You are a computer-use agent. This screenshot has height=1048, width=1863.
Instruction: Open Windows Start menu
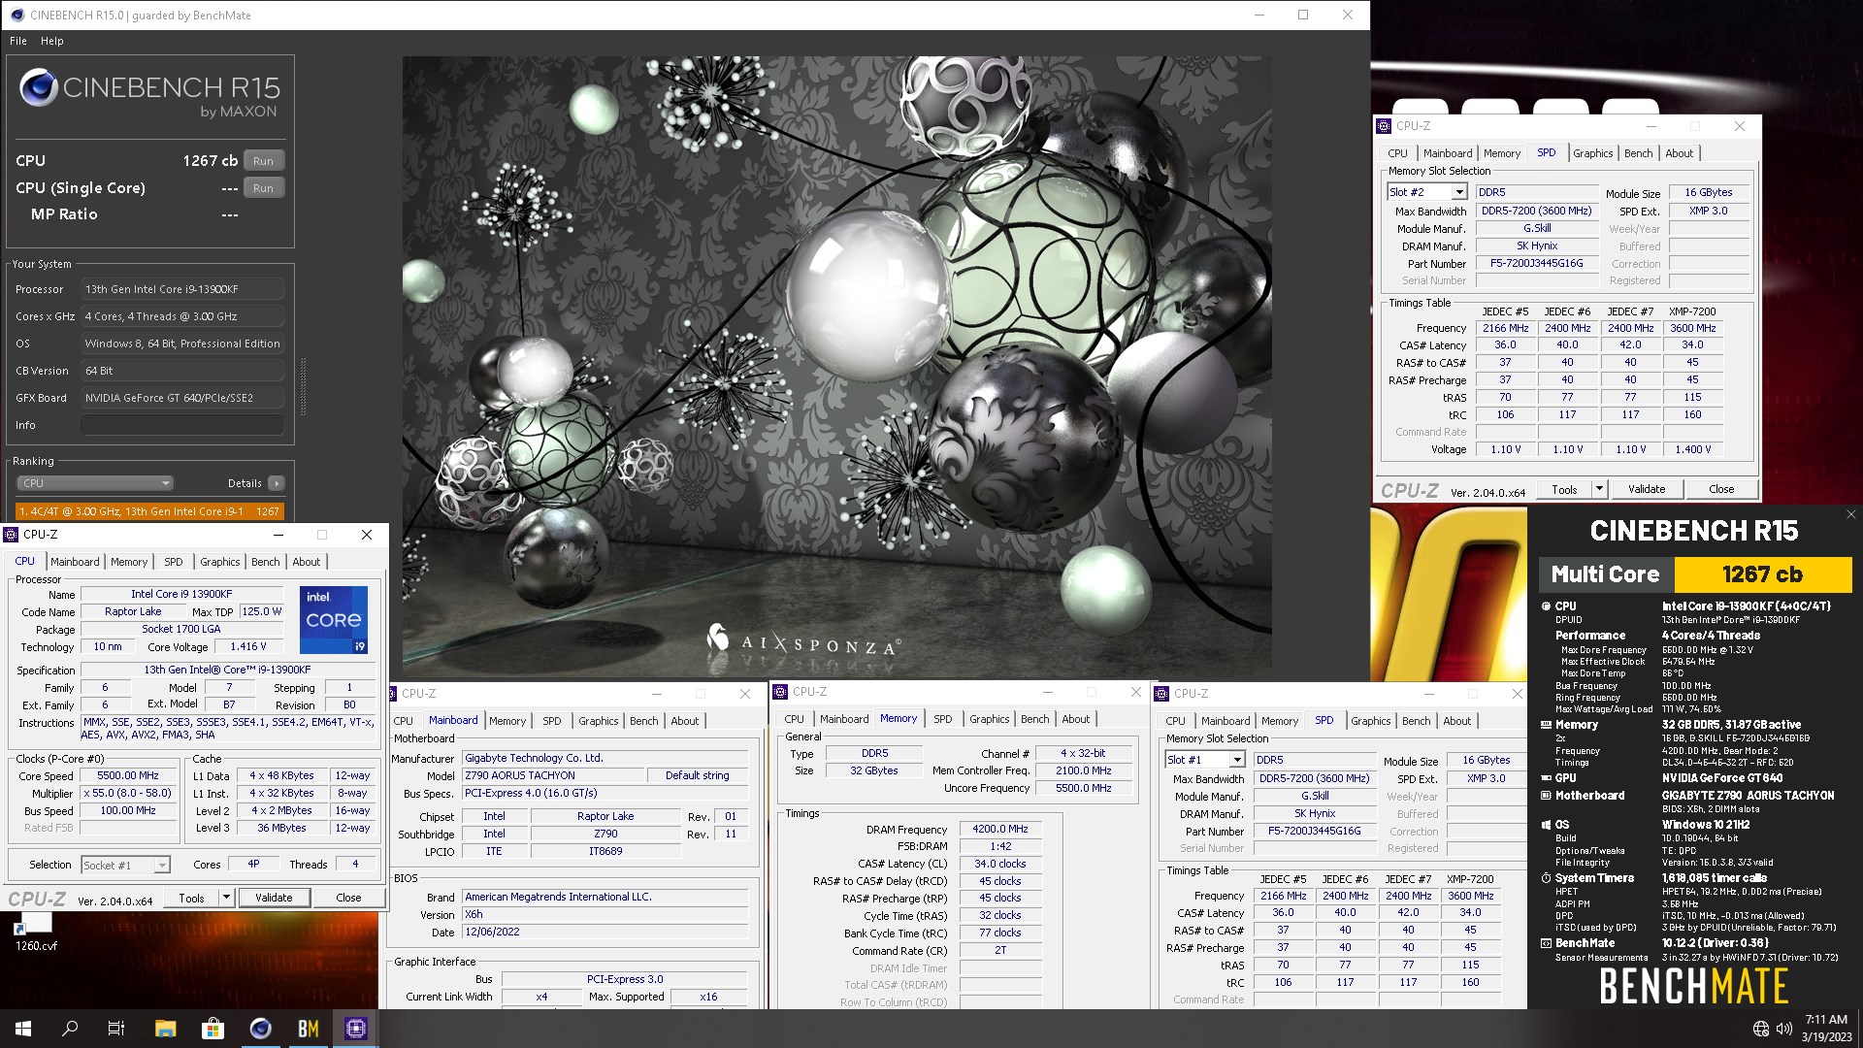23,1029
